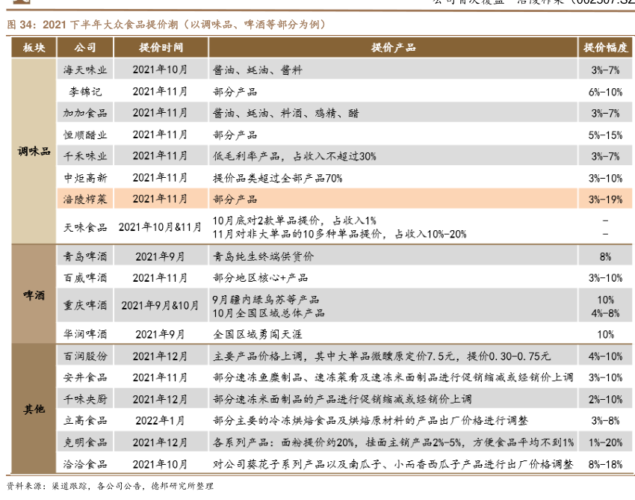Click company name "百润股份"
635x500 pixels.
[x=85, y=357]
